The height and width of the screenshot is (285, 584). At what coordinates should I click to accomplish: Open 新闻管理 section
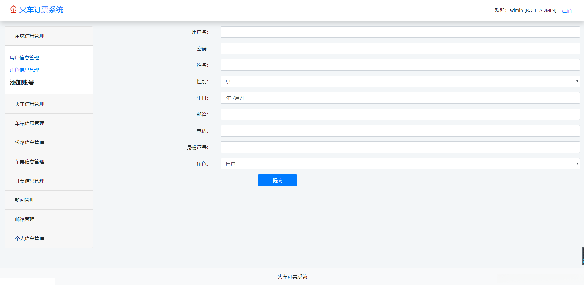(25, 200)
